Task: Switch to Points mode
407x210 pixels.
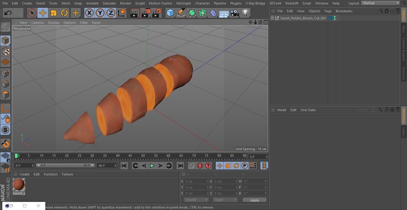Action: [x=5, y=73]
